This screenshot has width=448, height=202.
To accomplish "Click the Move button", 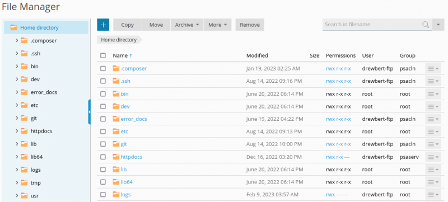I will [x=156, y=25].
